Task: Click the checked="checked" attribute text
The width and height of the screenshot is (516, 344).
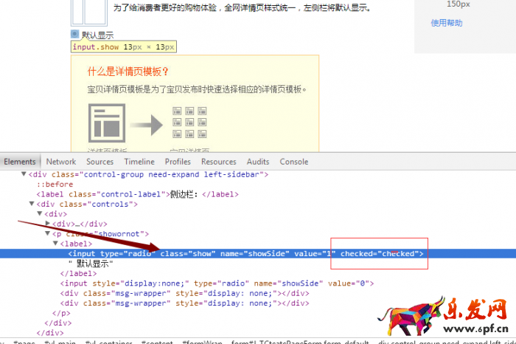Action: (x=379, y=254)
